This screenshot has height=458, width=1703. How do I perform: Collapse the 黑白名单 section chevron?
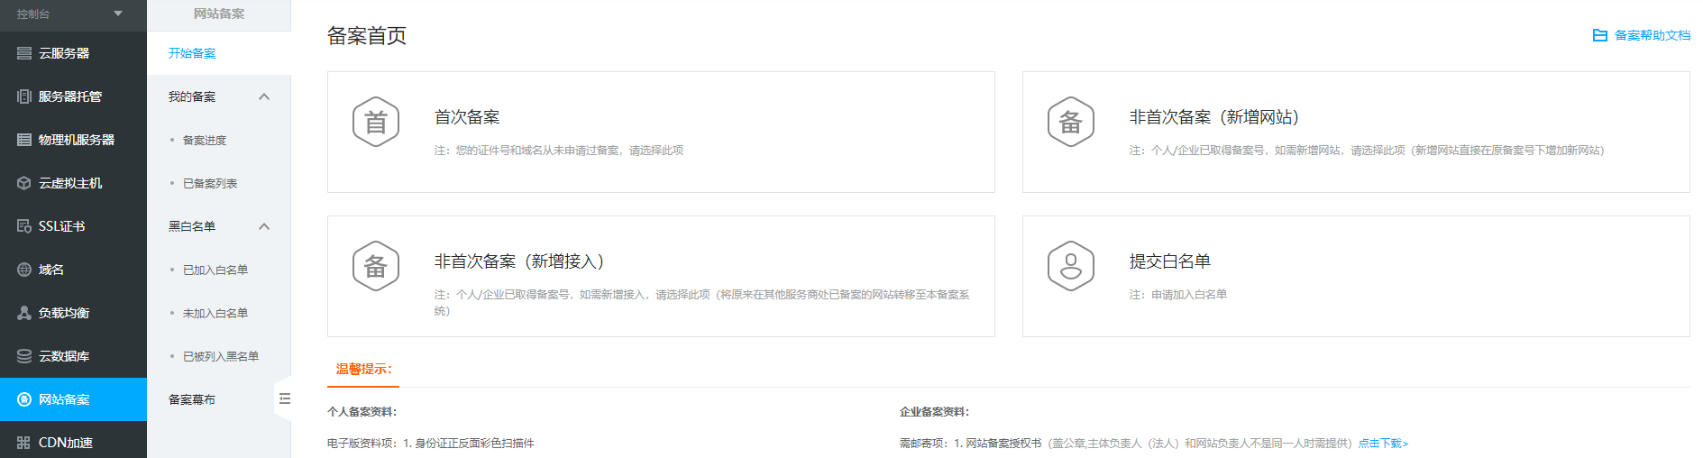[264, 226]
